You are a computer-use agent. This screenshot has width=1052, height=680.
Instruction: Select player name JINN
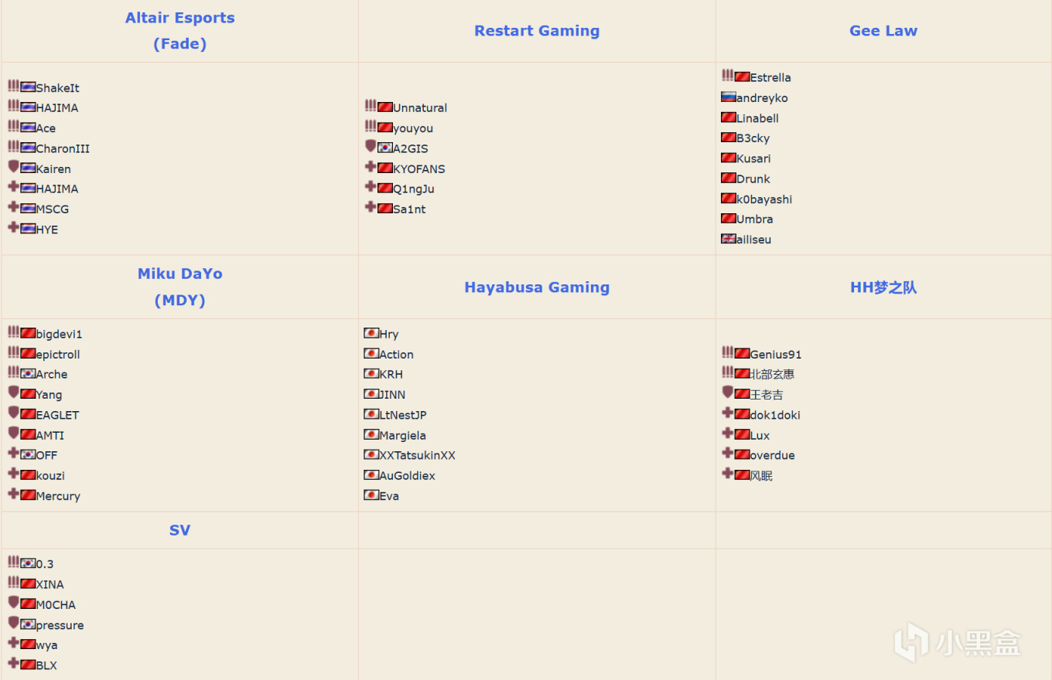(392, 394)
